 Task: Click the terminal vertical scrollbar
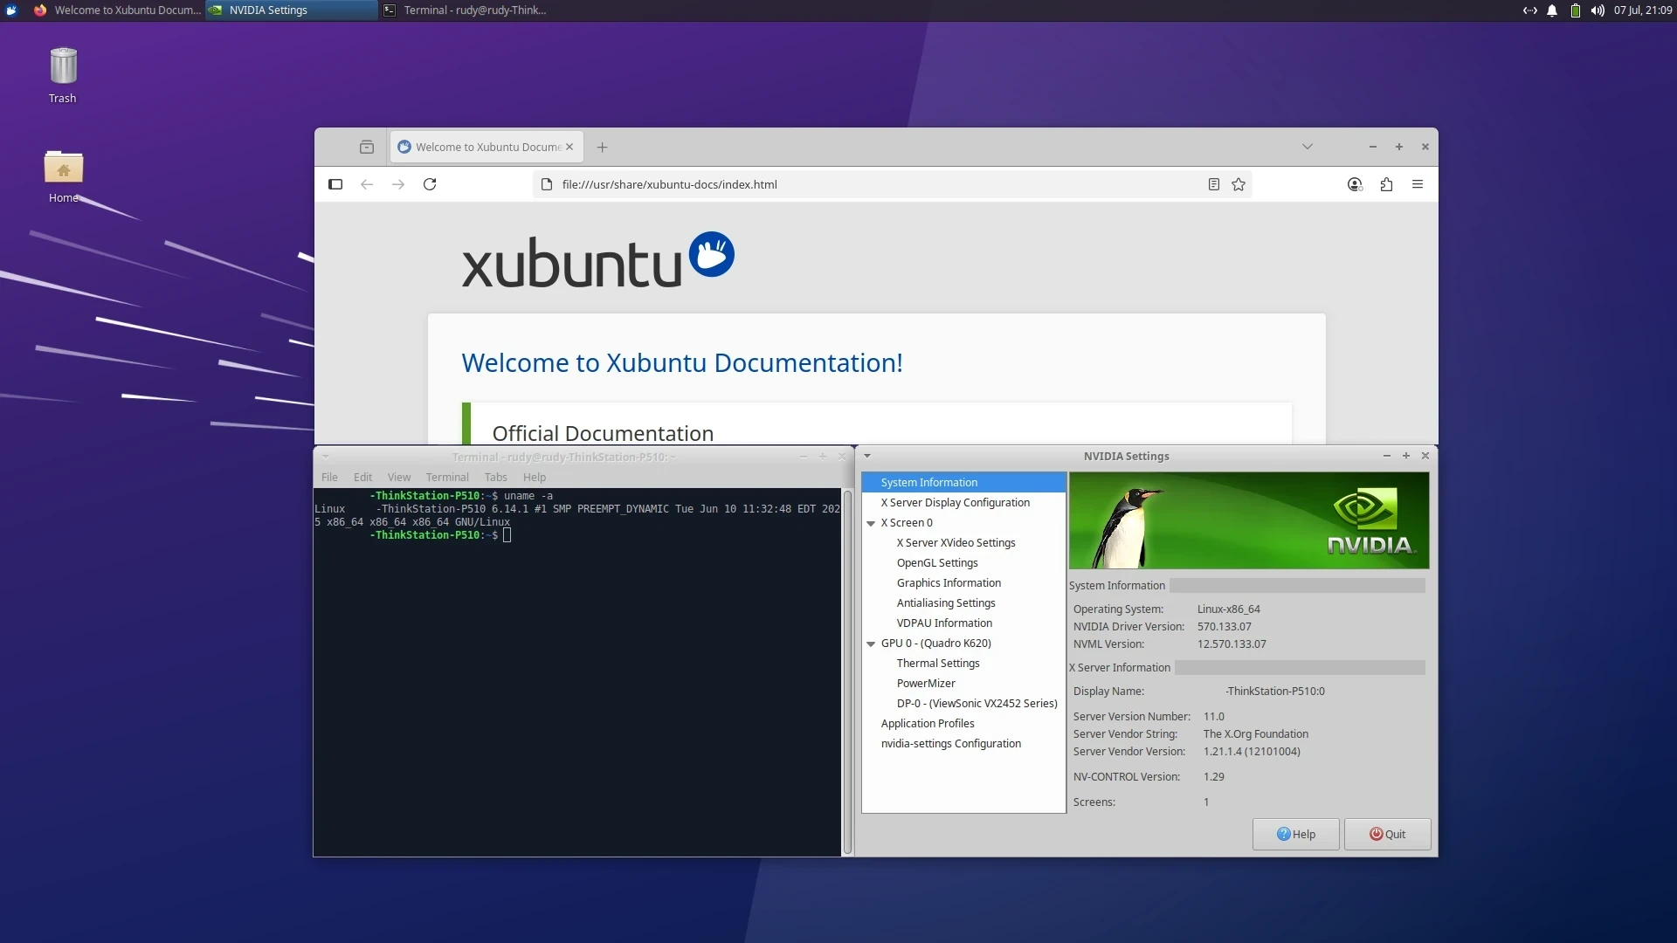pos(847,672)
